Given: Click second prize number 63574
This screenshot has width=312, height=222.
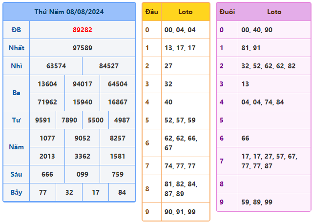Looking at the screenshot, I should click(56, 66).
